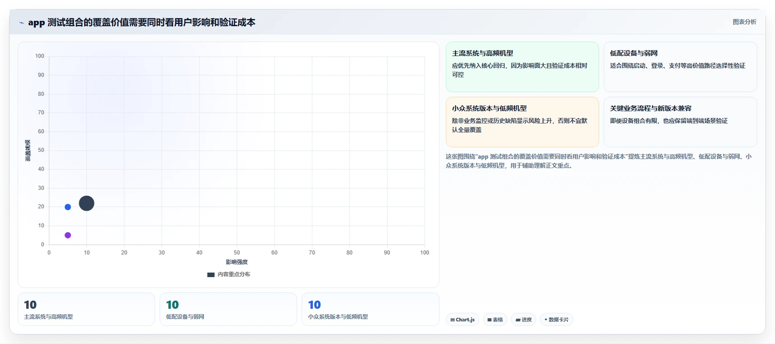The image size is (775, 344).
Task: Open the 主流系统与高频机型 green card
Action: (522, 67)
